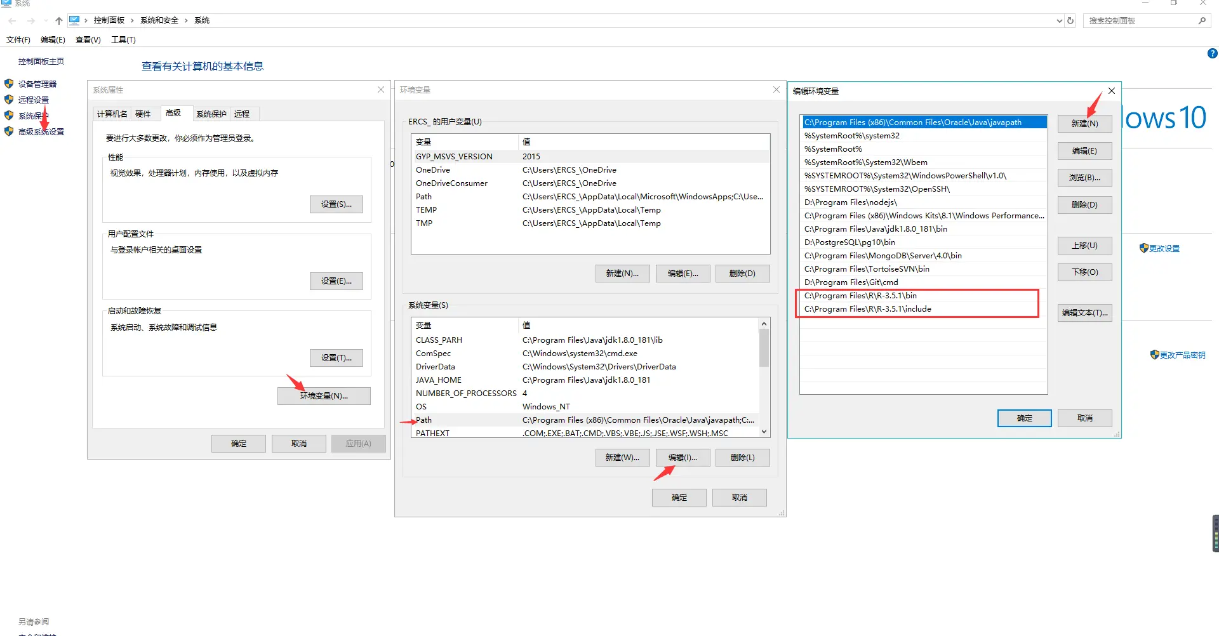
Task: Click 更改设置 link
Action: point(1164,248)
